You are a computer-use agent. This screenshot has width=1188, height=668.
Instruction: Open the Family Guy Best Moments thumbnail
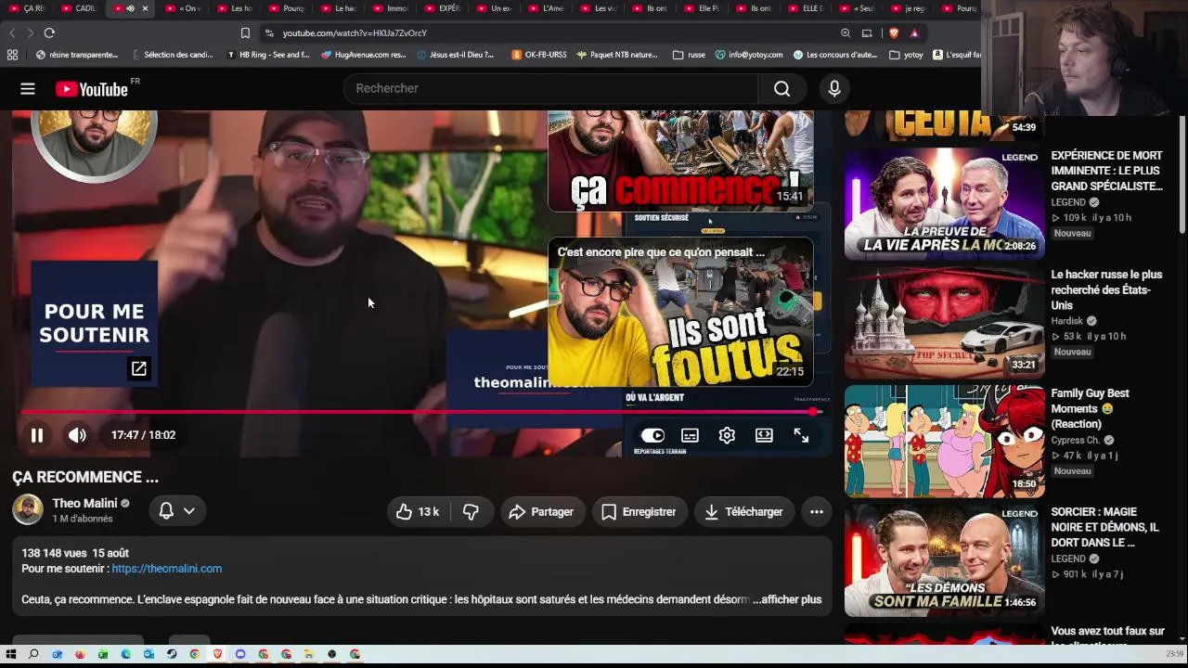(944, 442)
